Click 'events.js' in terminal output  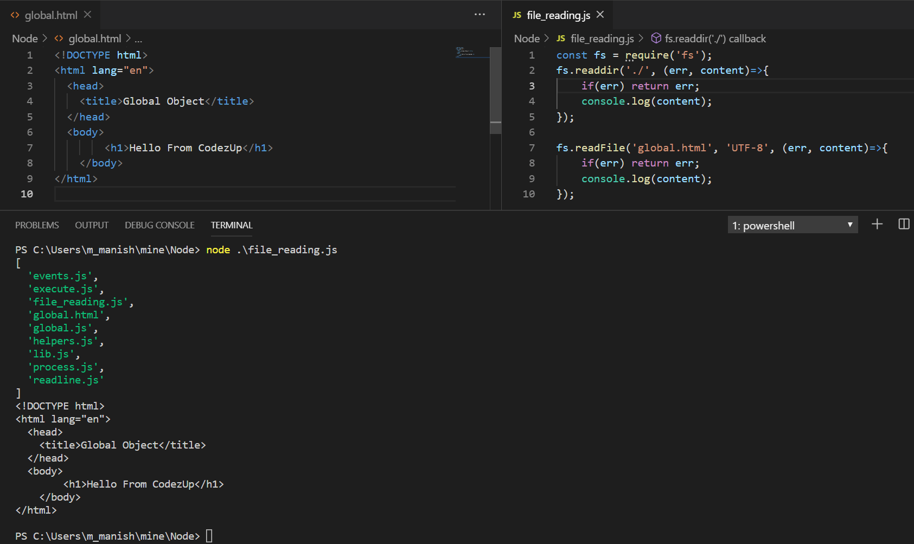[x=60, y=276]
